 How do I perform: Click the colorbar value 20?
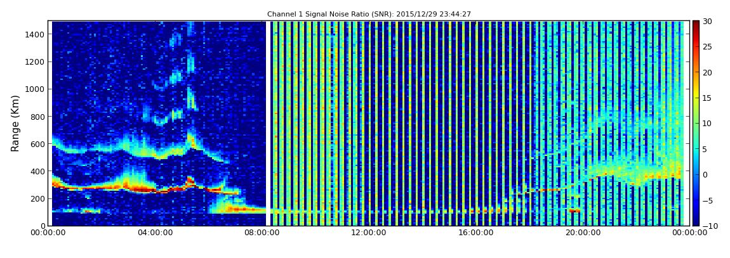pos(707,72)
